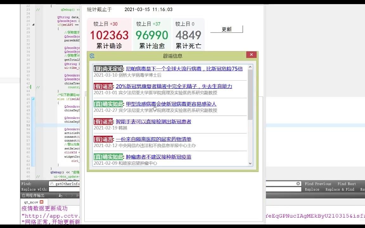Click the 更新 button to refresh data
365x228 pixels.
tap(226, 29)
